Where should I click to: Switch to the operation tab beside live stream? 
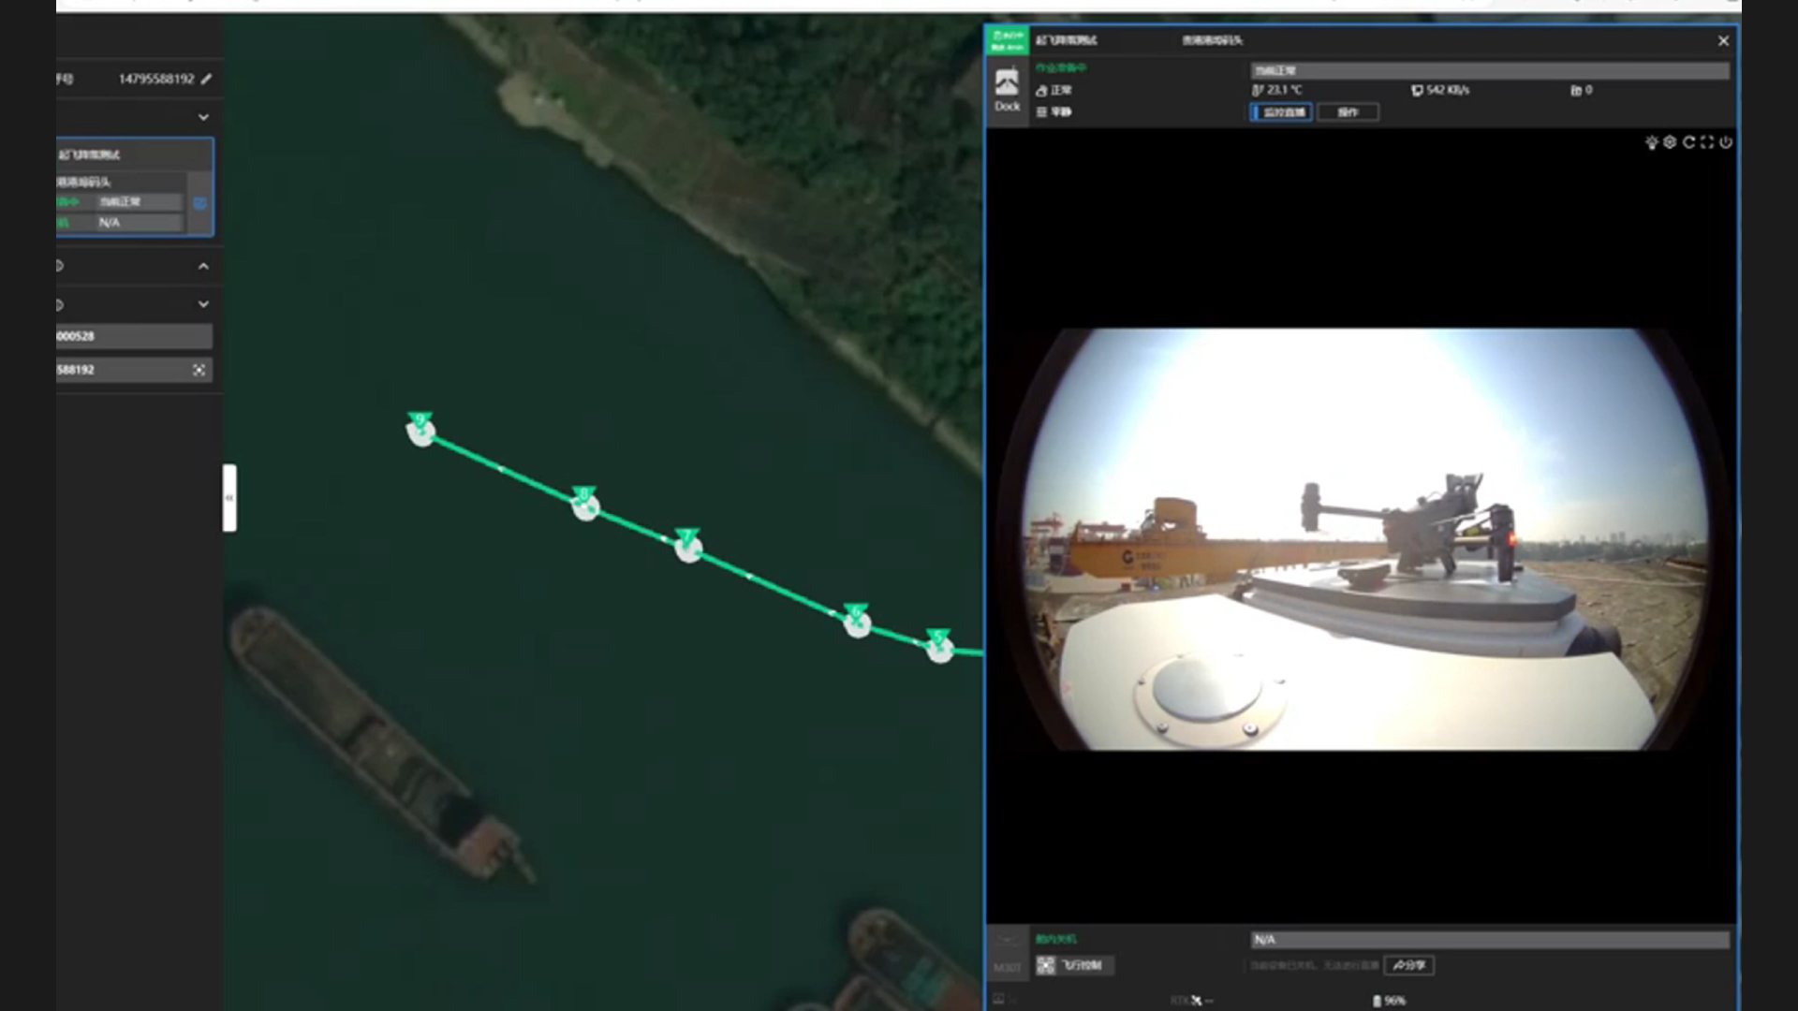pyautogui.click(x=1348, y=112)
